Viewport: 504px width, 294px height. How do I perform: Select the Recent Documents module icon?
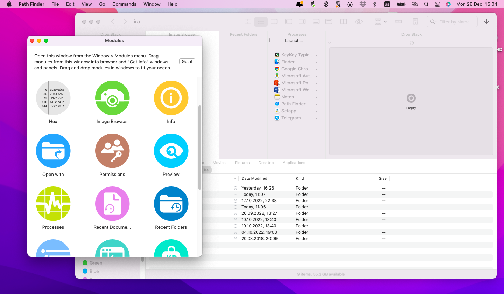coord(112,204)
